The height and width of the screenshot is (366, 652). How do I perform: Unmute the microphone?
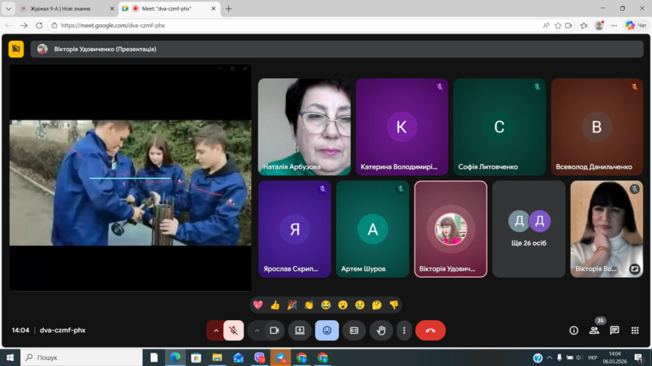point(234,330)
